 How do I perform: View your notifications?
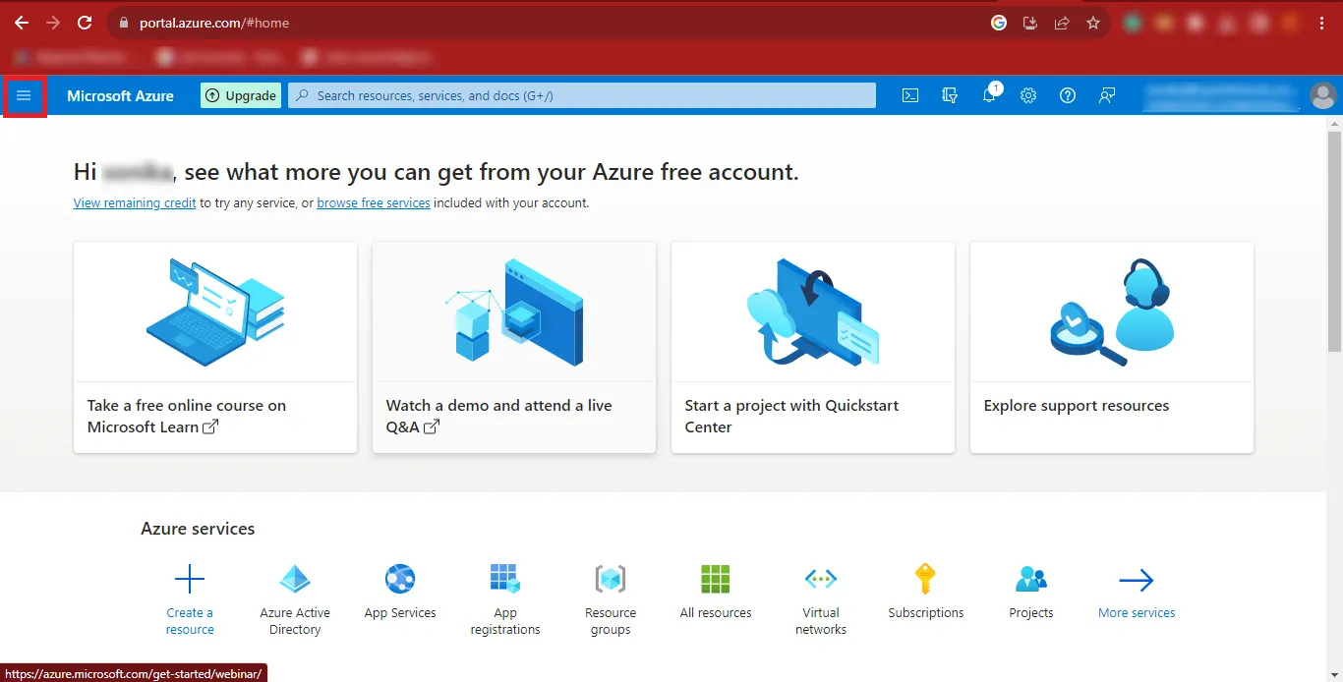989,94
